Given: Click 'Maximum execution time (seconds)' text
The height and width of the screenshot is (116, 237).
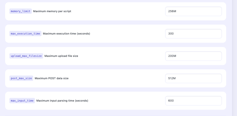Looking at the screenshot, I should pyautogui.click(x=66, y=34).
